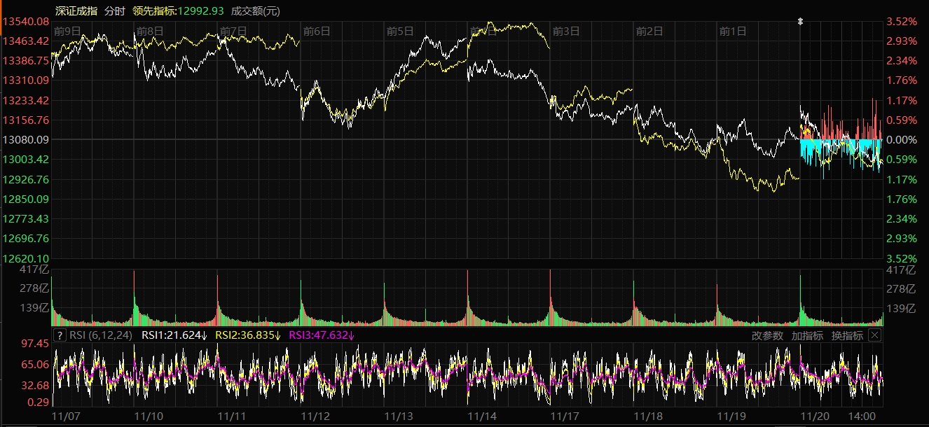
Task: Click the RSI (6,12,24) indicator name
Action: [102, 335]
